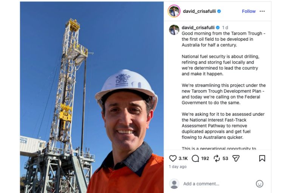The image size is (289, 193).
Task: Click the '1 day ago' timestamp
Action: 178,167
